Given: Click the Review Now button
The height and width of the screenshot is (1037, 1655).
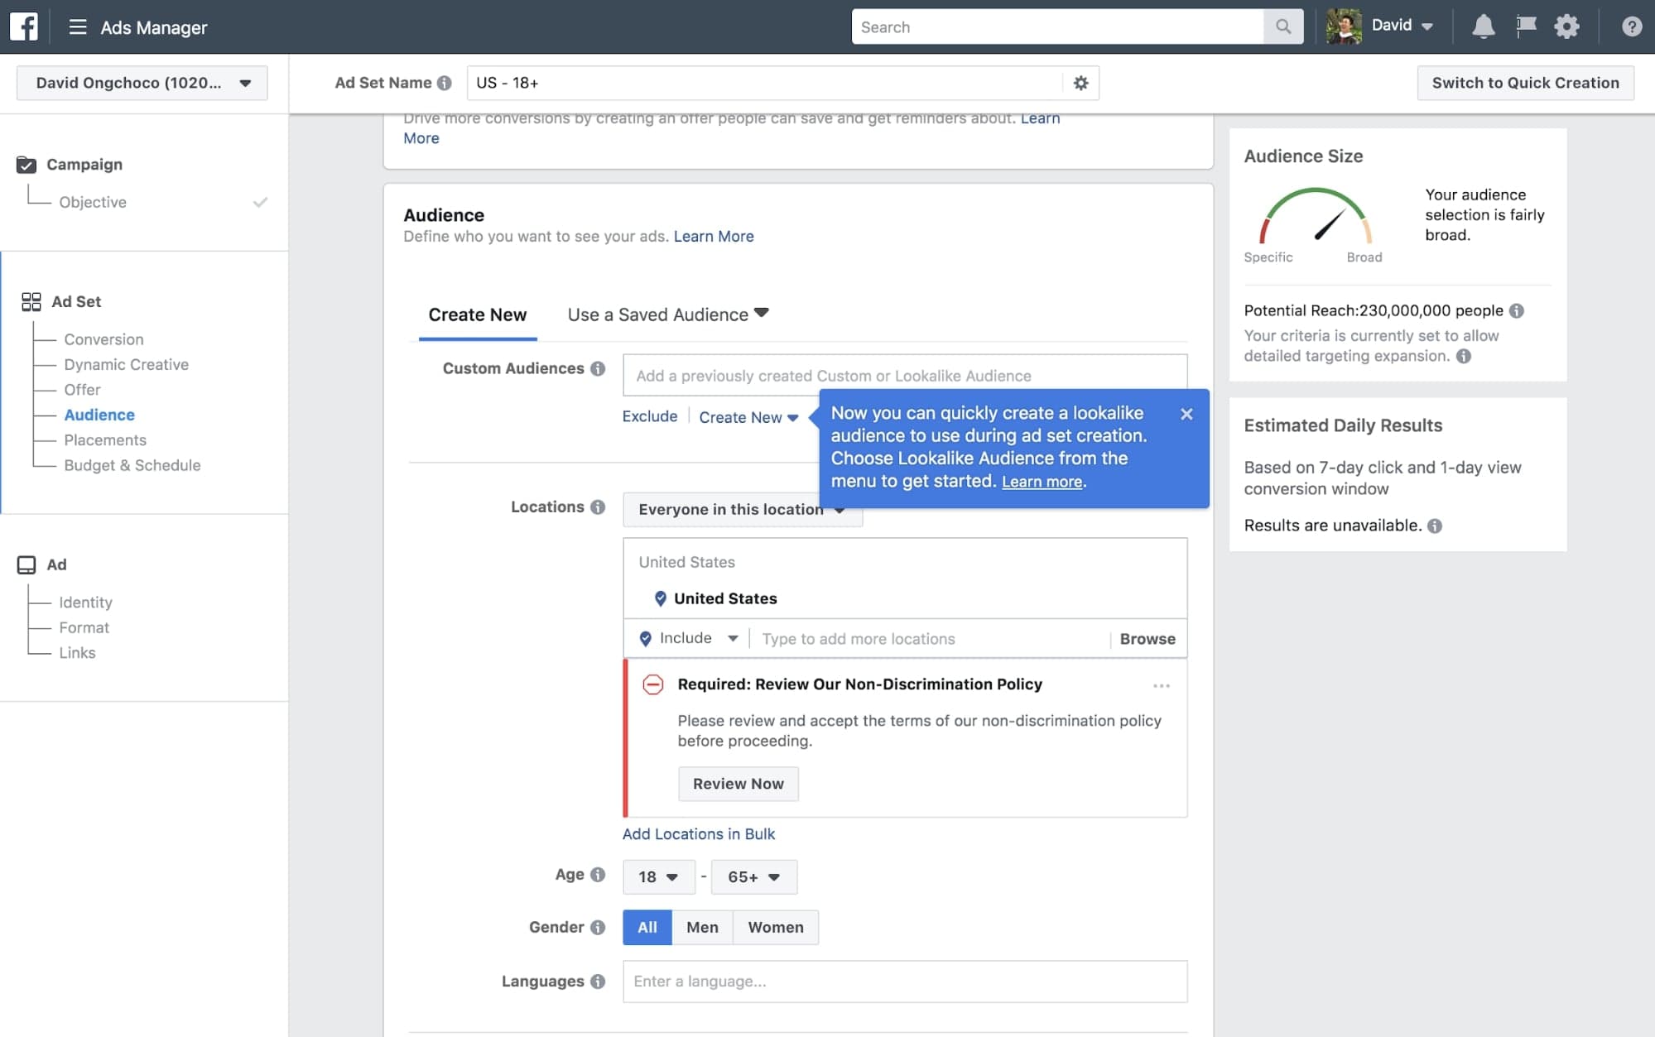Looking at the screenshot, I should coord(738,783).
